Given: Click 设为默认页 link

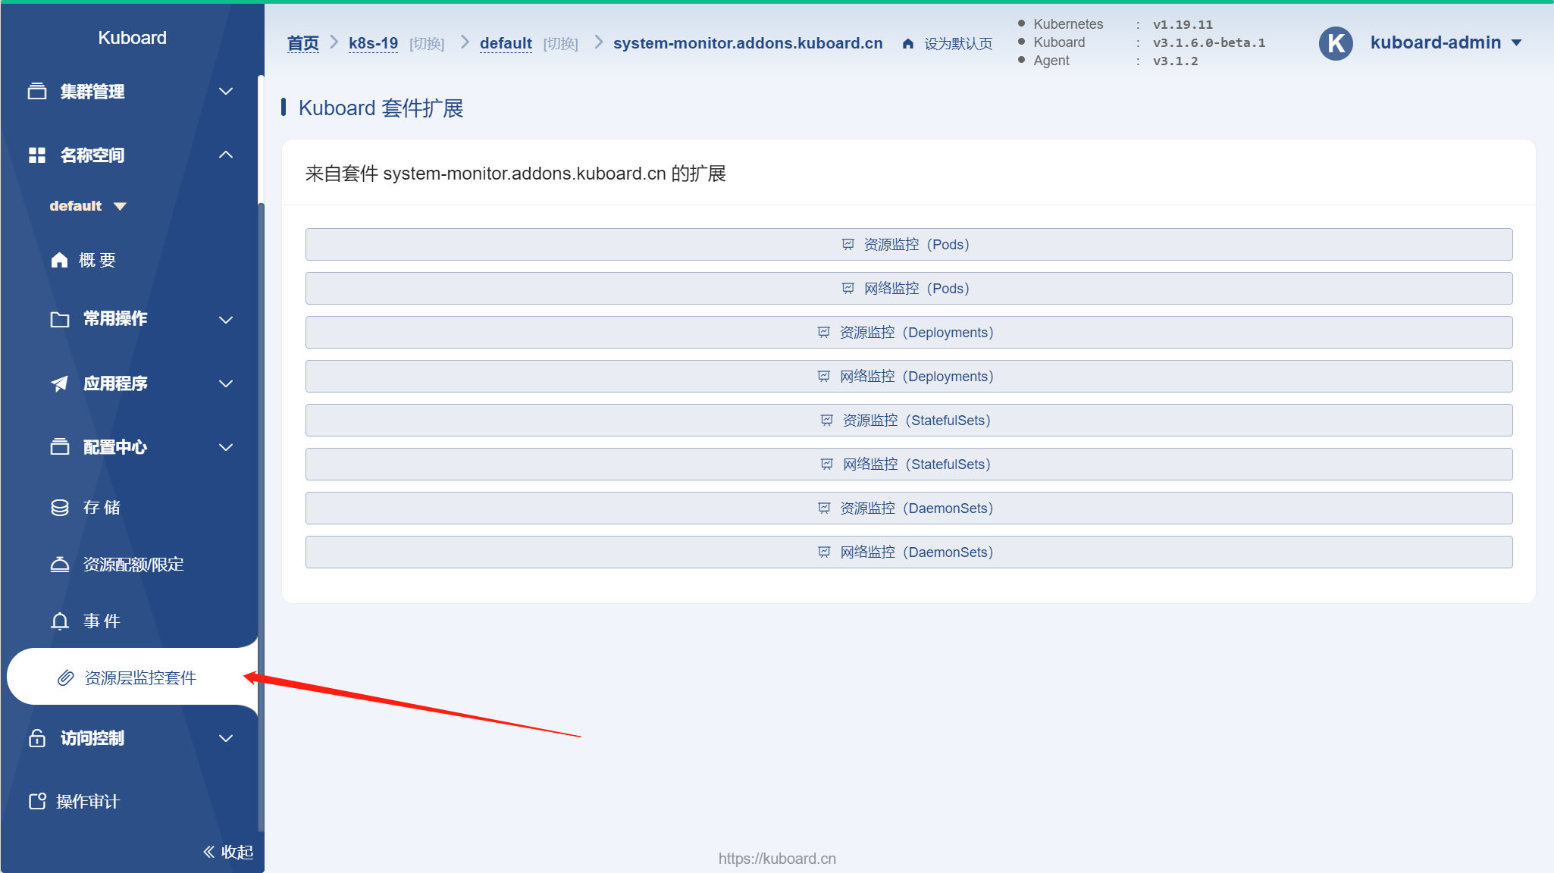Looking at the screenshot, I should [958, 44].
